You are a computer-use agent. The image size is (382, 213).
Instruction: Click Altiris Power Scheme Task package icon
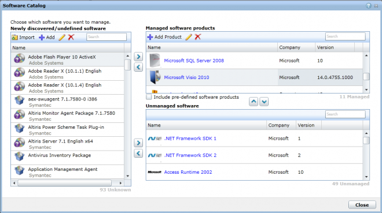pyautogui.click(x=20, y=129)
